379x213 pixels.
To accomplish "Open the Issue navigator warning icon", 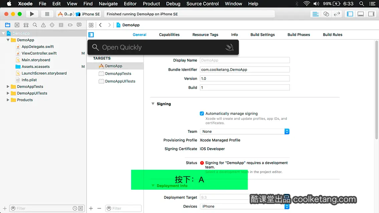I will (x=43, y=25).
